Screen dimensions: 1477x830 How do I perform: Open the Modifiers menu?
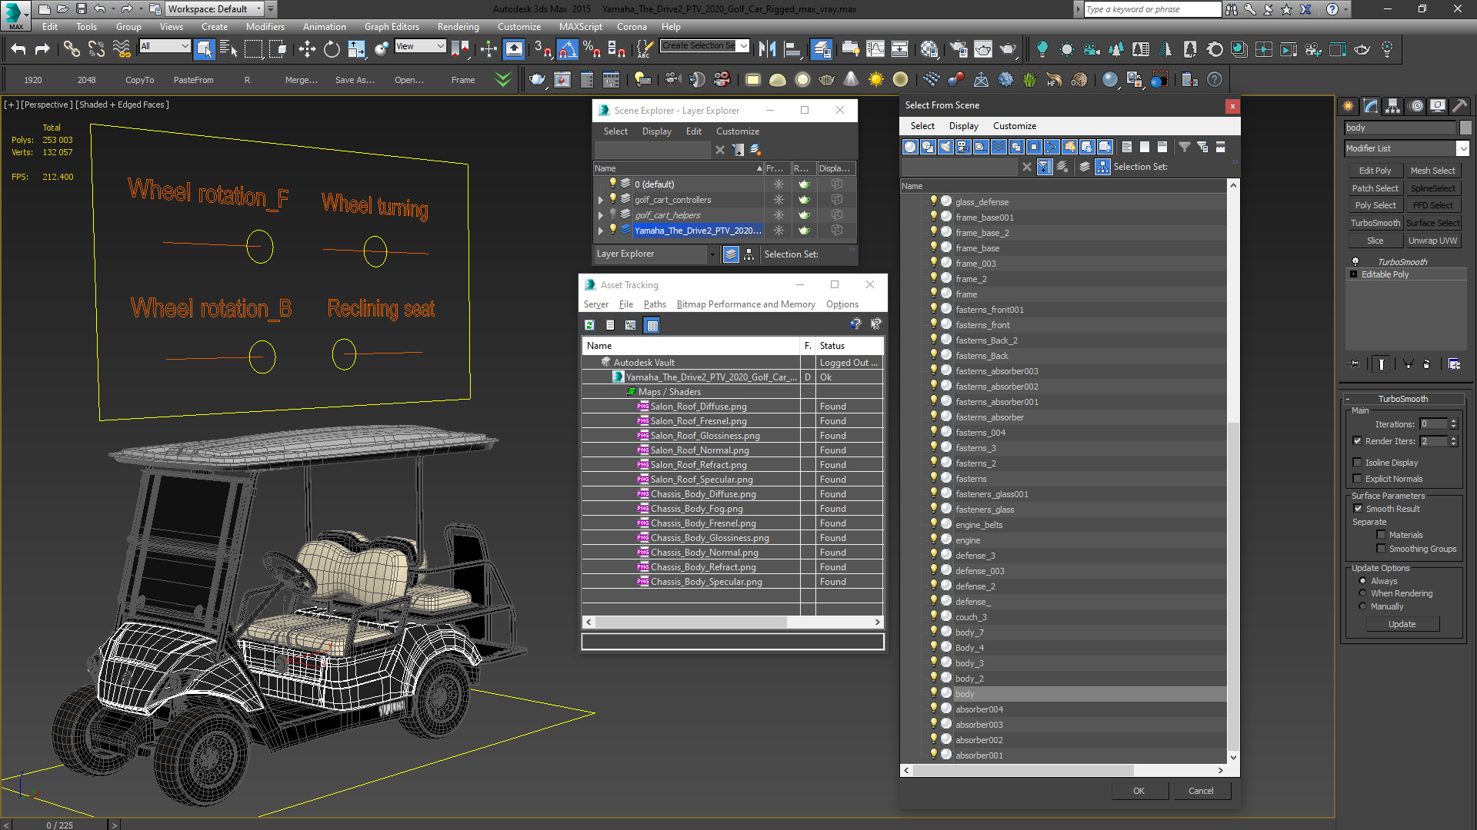[x=265, y=26]
